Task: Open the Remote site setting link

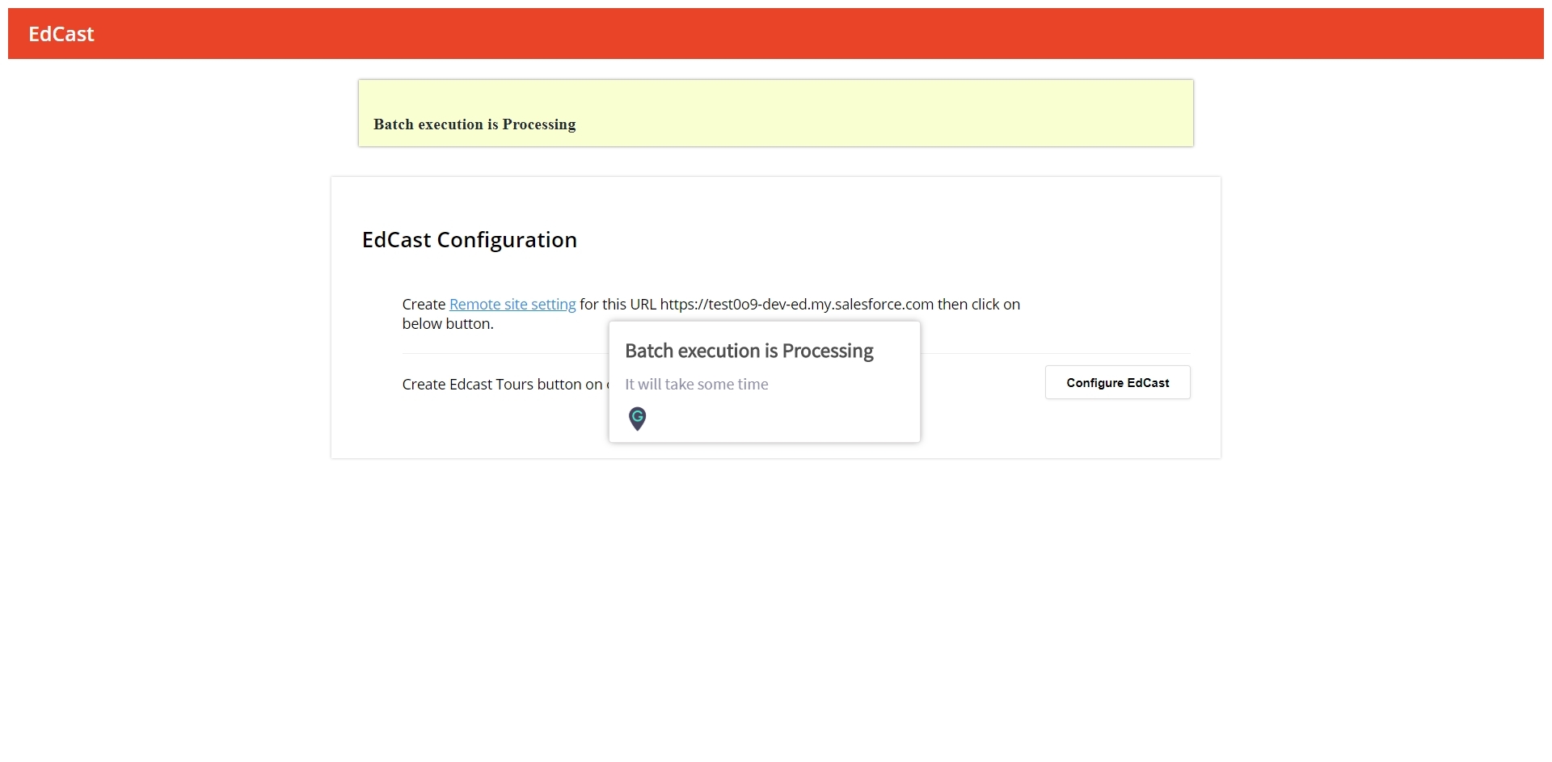Action: click(x=512, y=305)
